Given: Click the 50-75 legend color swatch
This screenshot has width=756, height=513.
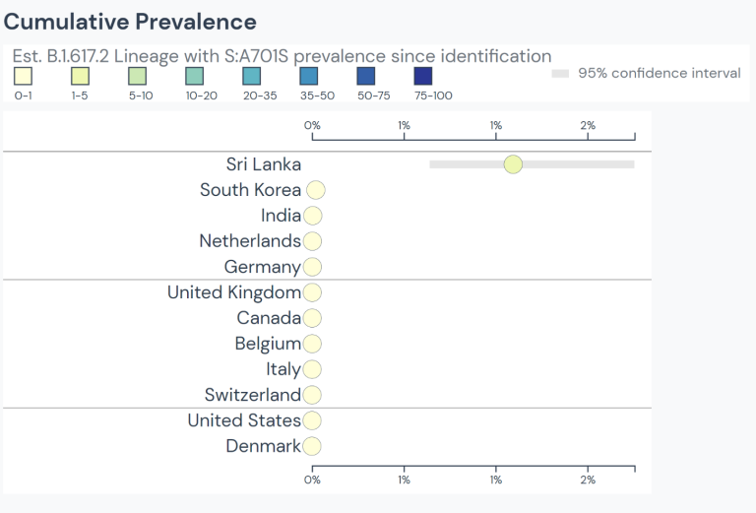Looking at the screenshot, I should pyautogui.click(x=365, y=76).
